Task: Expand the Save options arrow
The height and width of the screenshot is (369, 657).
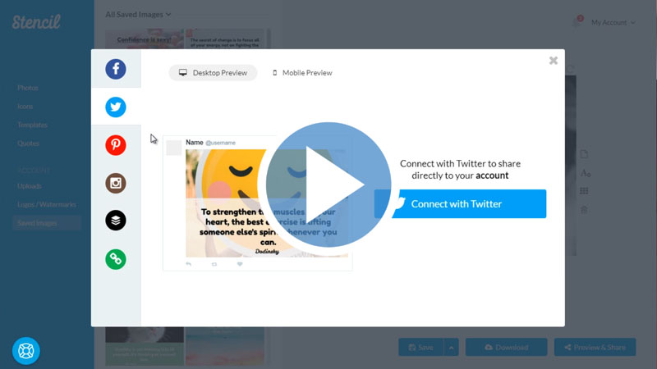Action: click(451, 348)
